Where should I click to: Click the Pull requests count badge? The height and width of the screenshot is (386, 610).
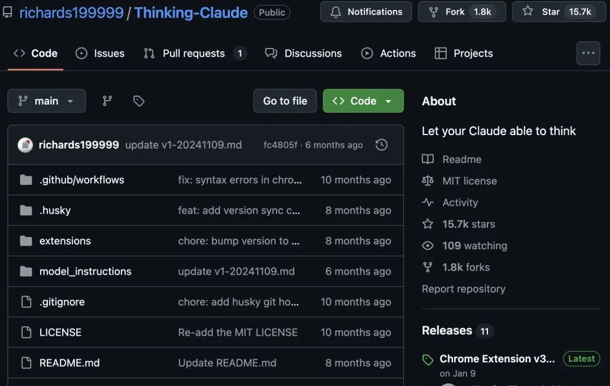tap(239, 53)
